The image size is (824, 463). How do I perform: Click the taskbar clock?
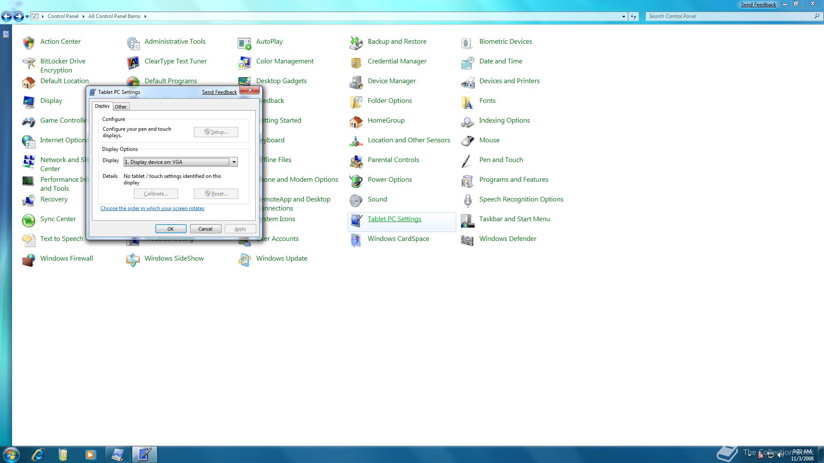coord(803,455)
